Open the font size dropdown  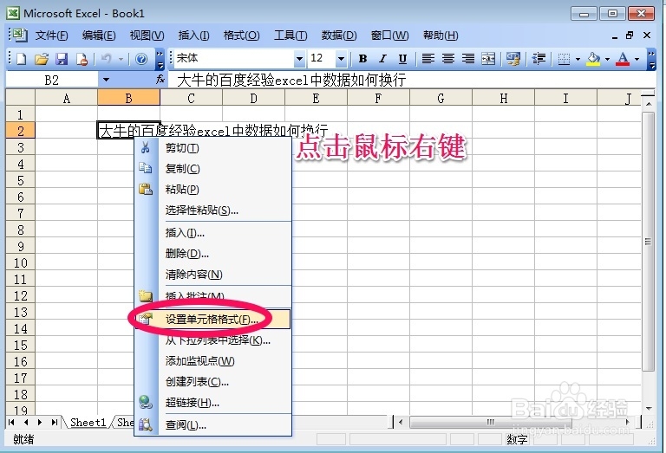tap(341, 59)
